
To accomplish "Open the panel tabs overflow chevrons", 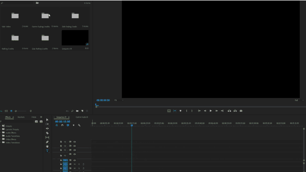I will point(41,117).
